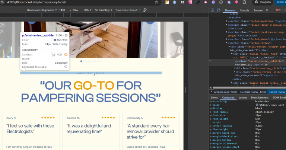Click the red error count indicator
Screen dimensions: 286x150
tap(279, 10)
